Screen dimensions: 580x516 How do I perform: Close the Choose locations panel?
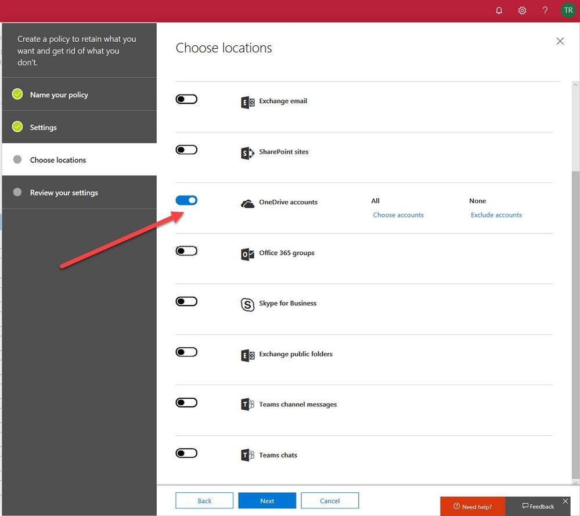coord(560,41)
